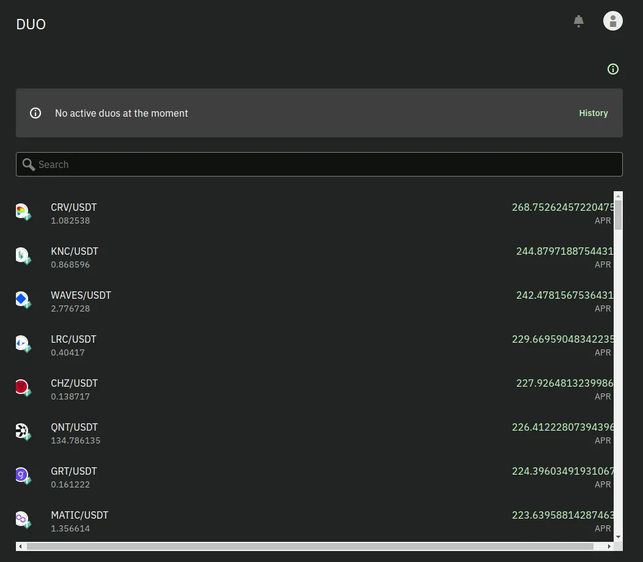643x562 pixels.
Task: Open the user profile avatar
Action: (x=612, y=21)
